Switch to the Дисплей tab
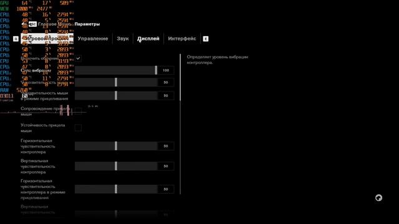This screenshot has height=224, width=399. click(x=148, y=39)
